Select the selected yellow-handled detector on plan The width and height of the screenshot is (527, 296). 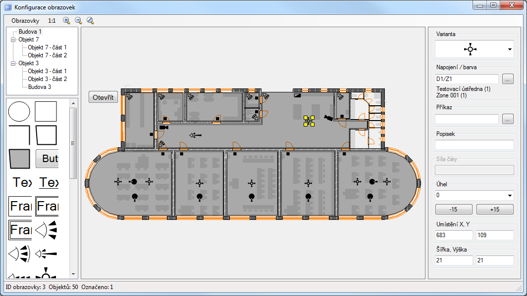(309, 121)
